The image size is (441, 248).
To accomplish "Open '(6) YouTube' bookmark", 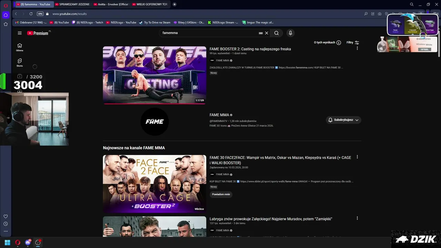I will [59, 22].
